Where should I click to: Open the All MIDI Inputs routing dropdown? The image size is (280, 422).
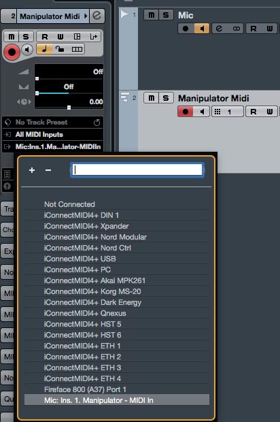[52, 134]
